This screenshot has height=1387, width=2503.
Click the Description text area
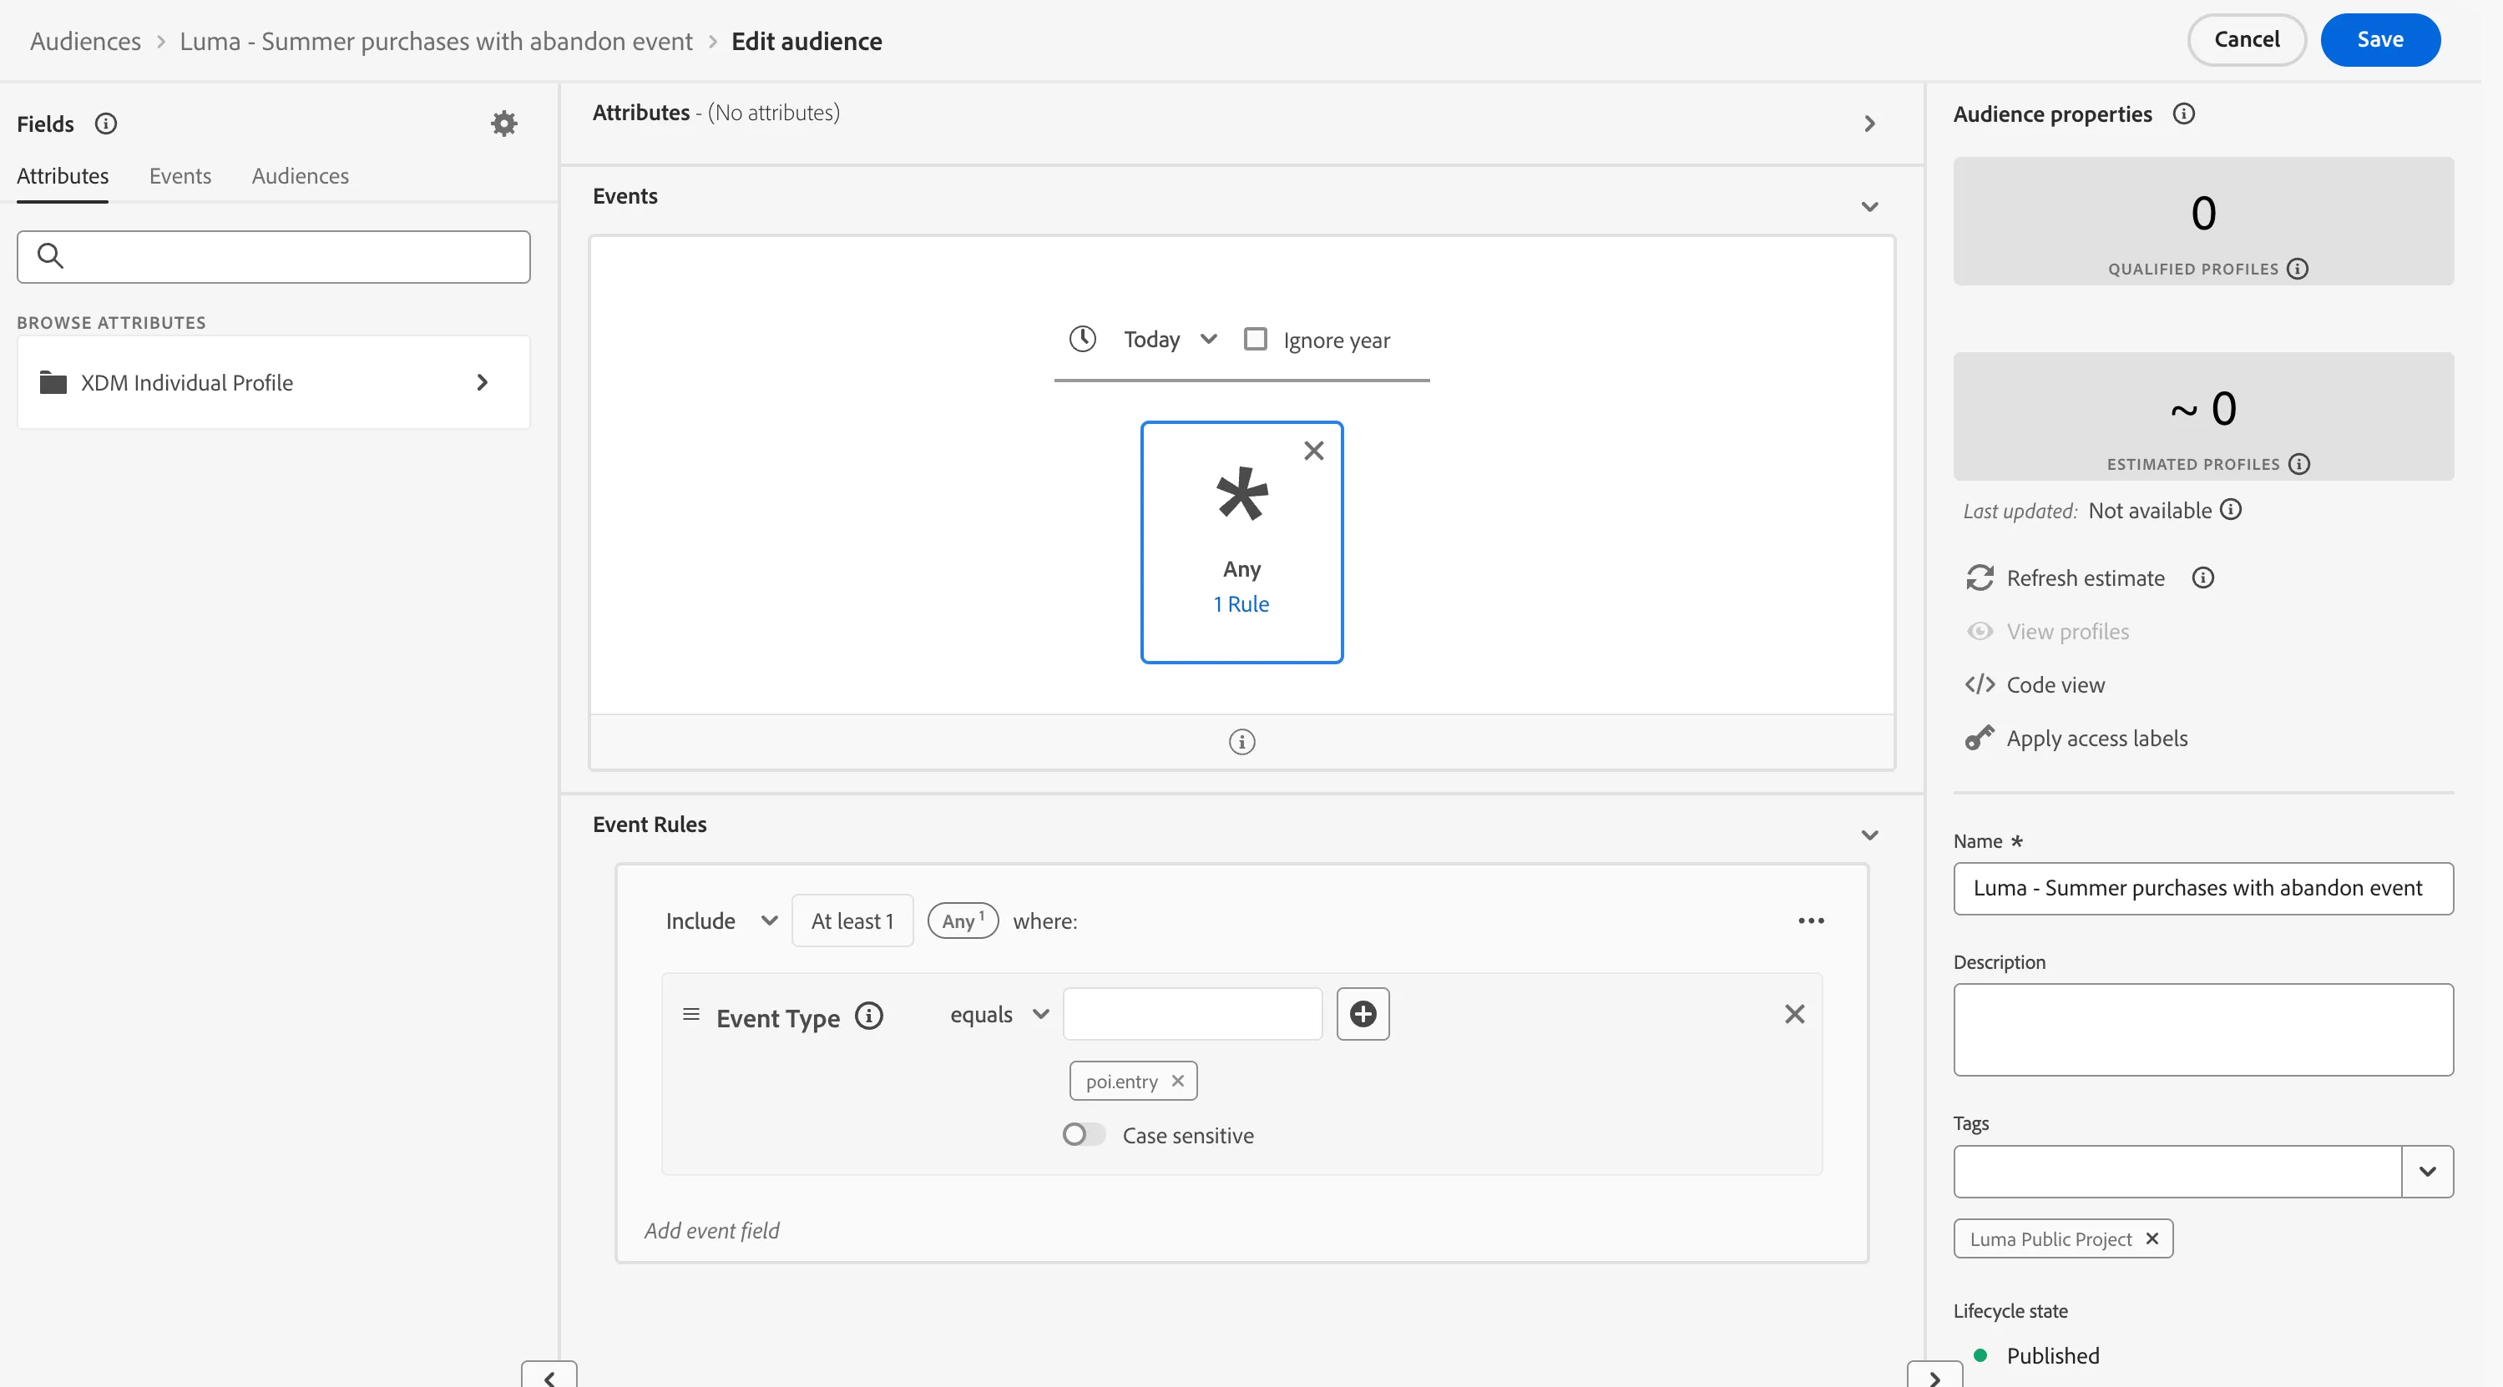[2202, 1030]
